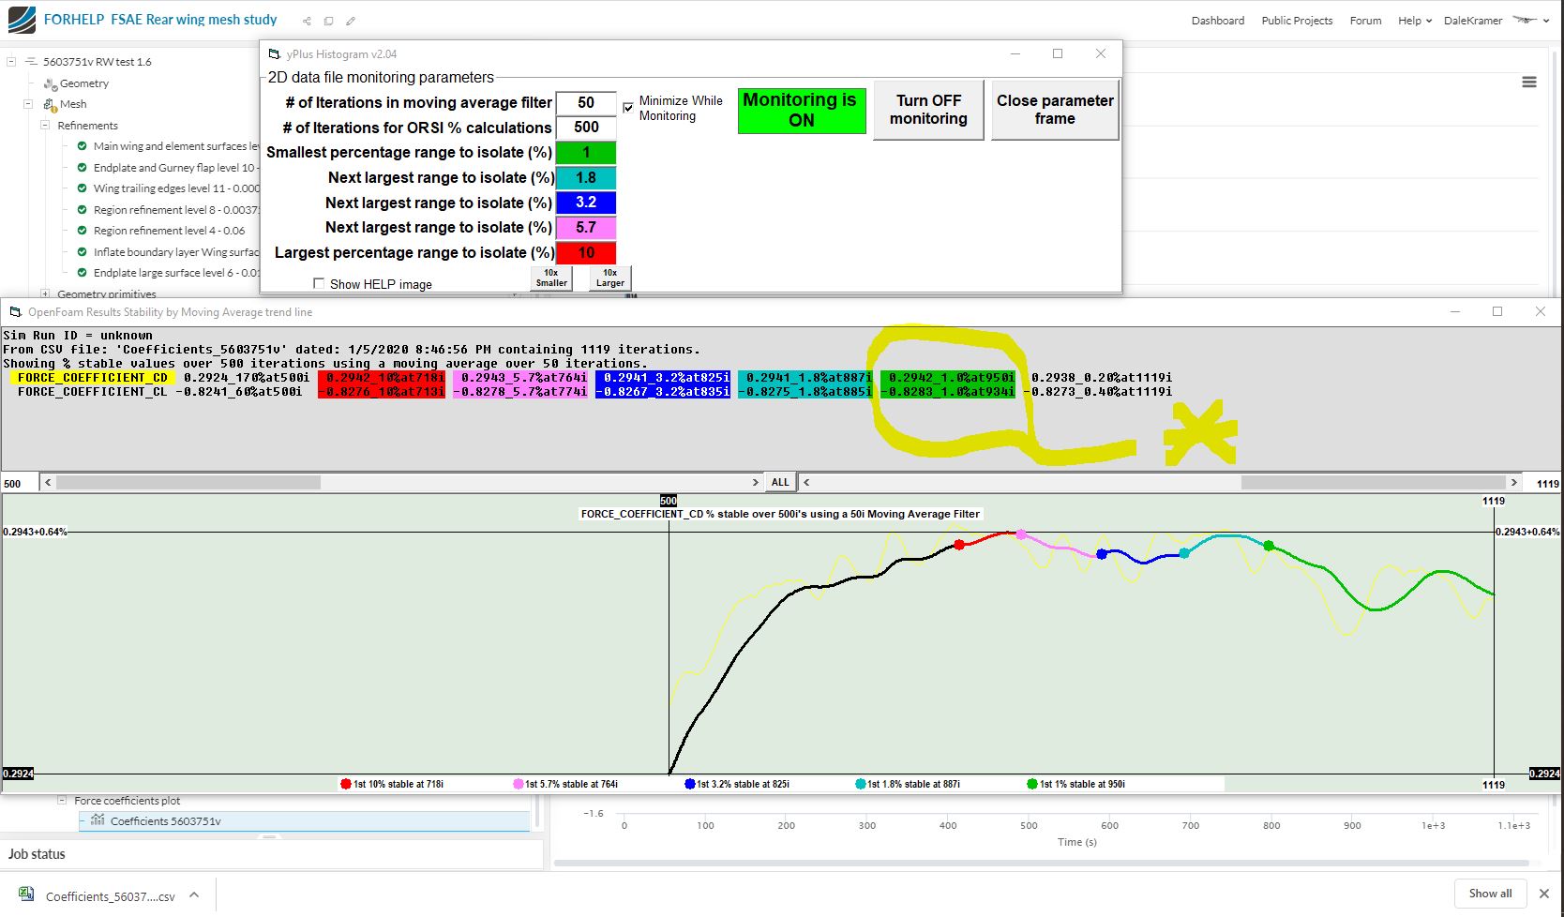Open the Dashboard menu item
The height and width of the screenshot is (917, 1564).
(x=1218, y=21)
